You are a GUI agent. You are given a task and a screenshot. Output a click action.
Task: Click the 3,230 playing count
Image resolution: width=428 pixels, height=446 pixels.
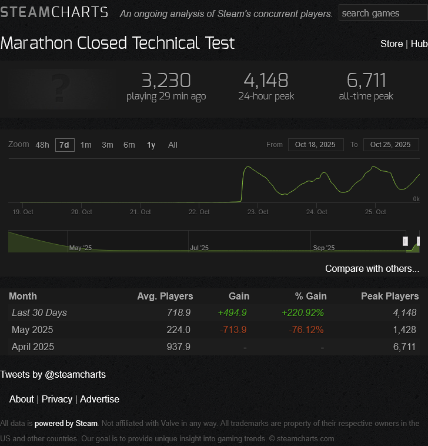click(x=166, y=81)
